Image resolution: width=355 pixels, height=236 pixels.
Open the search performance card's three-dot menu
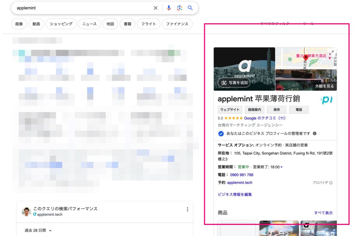tap(188, 210)
